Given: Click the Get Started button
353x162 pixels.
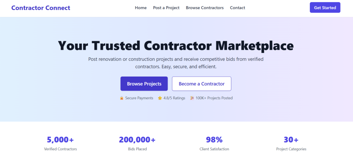Looking at the screenshot, I should coord(325,8).
